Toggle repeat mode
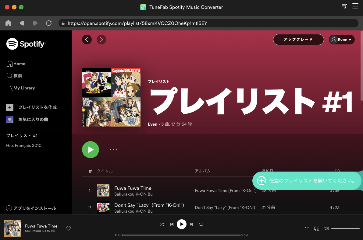This screenshot has width=363, height=240. [201, 224]
